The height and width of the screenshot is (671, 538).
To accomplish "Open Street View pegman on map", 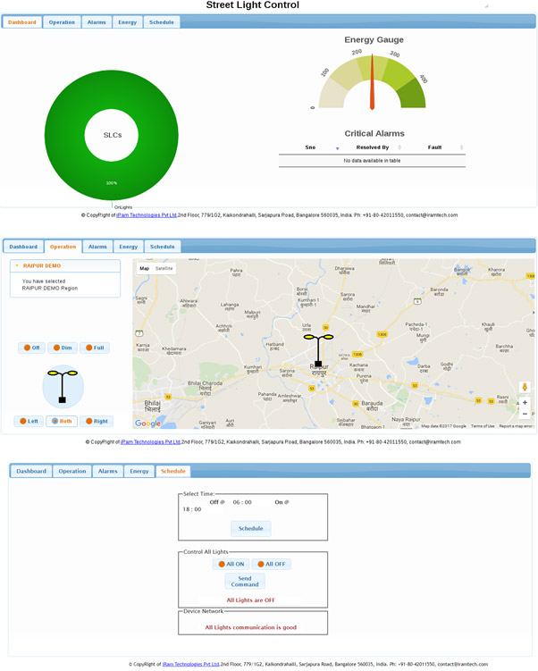I will [x=525, y=387].
